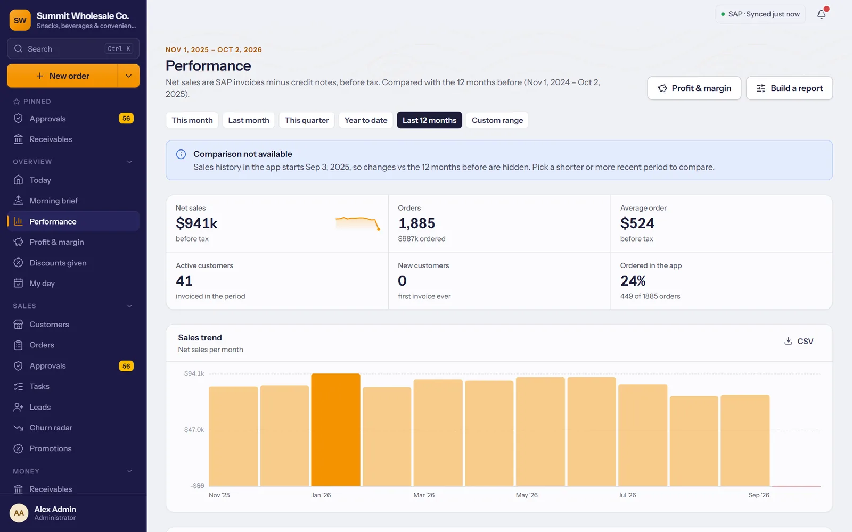This screenshot has height=532, width=852.
Task: Open Morning brief page
Action: [73, 201]
